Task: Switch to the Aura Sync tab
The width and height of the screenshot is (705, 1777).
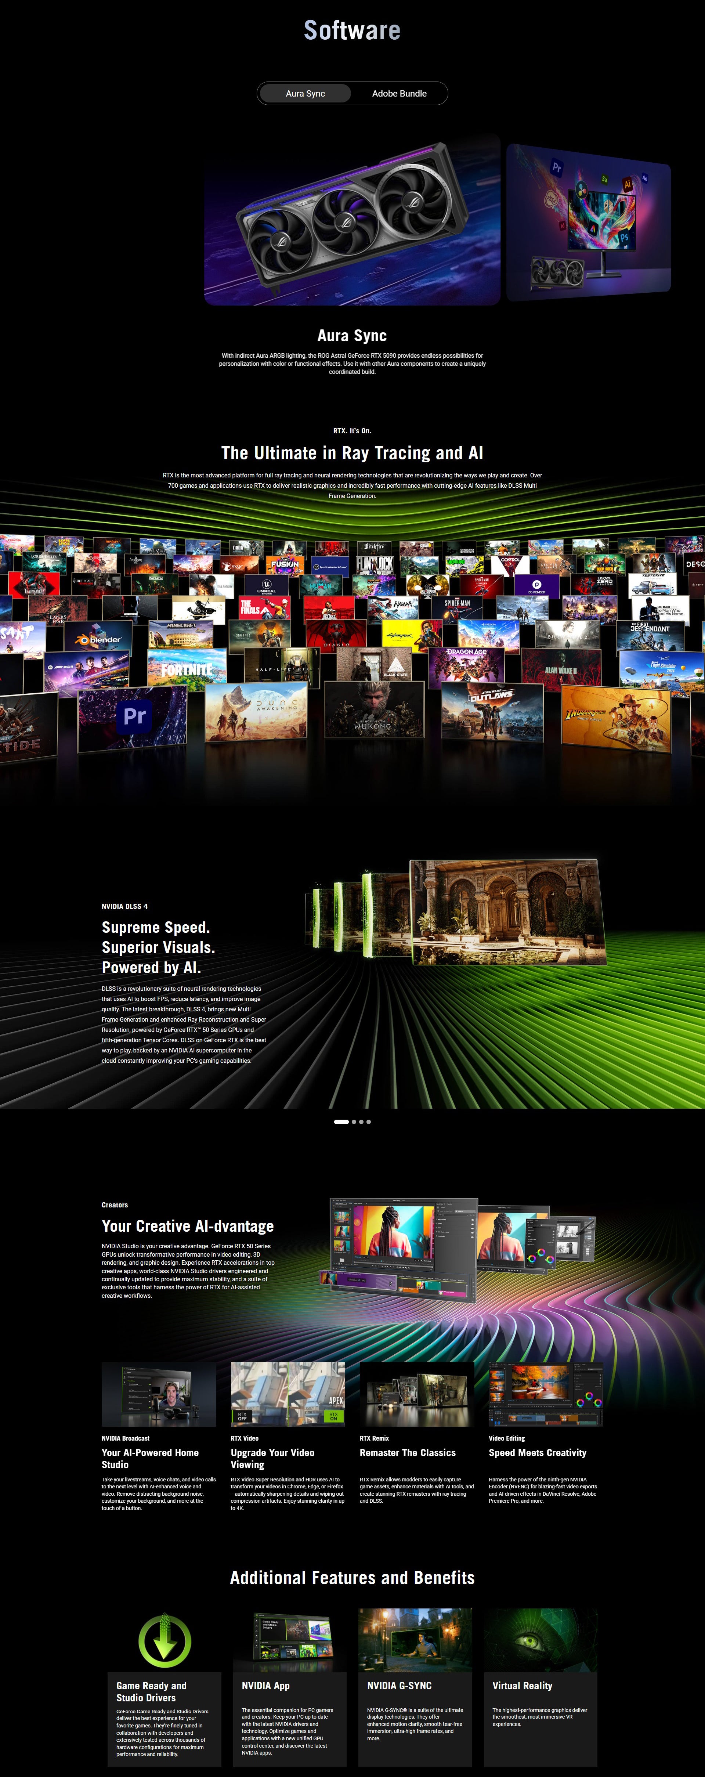Action: pyautogui.click(x=305, y=93)
